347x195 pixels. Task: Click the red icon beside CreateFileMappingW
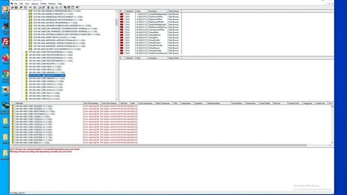121,14
